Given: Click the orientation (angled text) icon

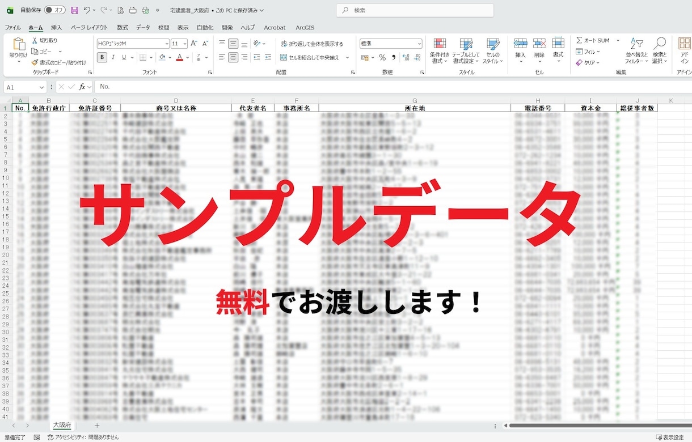Looking at the screenshot, I should [258, 44].
